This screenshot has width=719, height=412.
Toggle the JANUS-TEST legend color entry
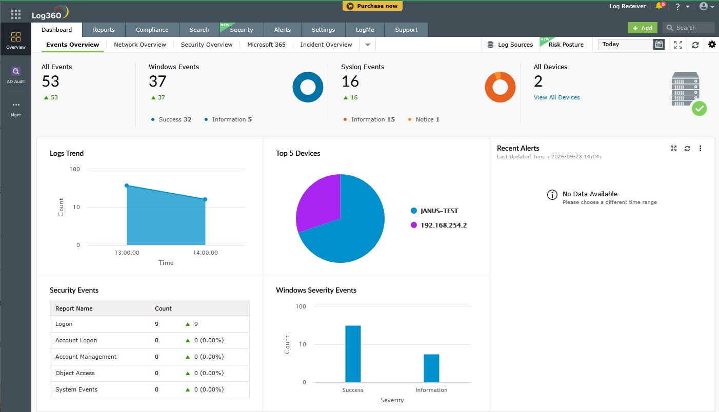(x=414, y=211)
